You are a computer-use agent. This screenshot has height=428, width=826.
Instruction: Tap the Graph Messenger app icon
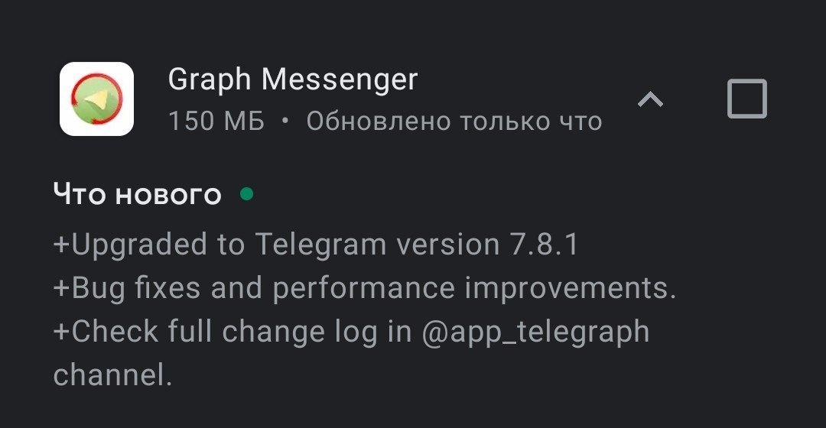tap(97, 99)
